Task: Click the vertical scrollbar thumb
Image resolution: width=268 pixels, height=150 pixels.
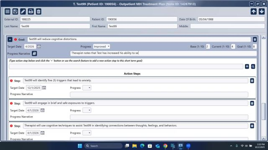Action: [263, 111]
